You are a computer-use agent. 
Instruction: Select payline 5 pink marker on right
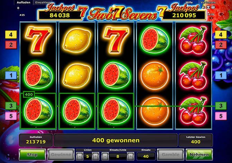pos(221,116)
